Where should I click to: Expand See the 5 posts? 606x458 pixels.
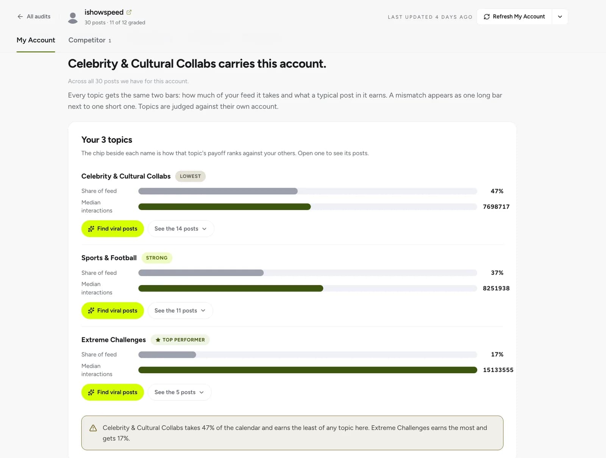coord(180,392)
